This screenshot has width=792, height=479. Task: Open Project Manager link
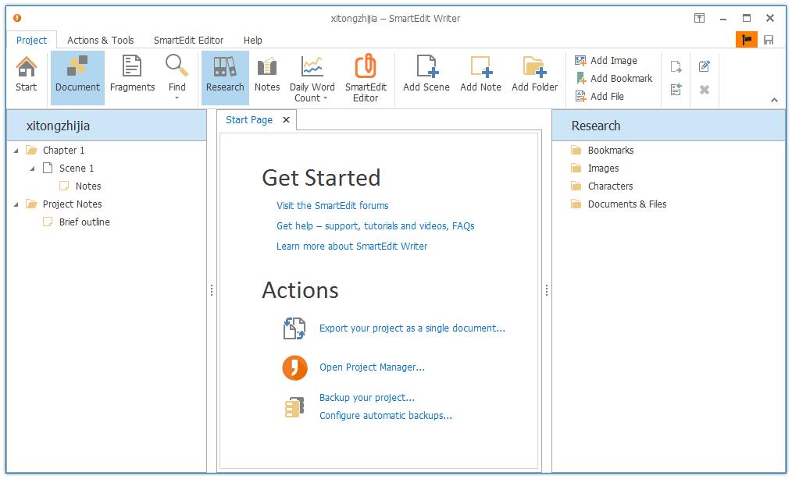click(372, 367)
